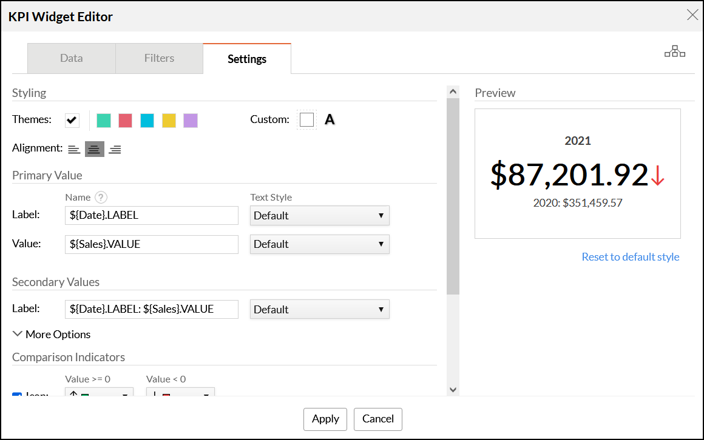Select the default checkmark theme
This screenshot has width=704, height=440.
(72, 120)
